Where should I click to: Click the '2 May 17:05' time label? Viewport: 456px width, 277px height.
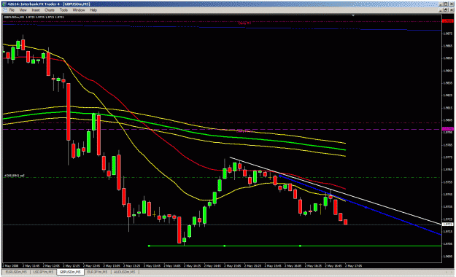tap(353, 265)
